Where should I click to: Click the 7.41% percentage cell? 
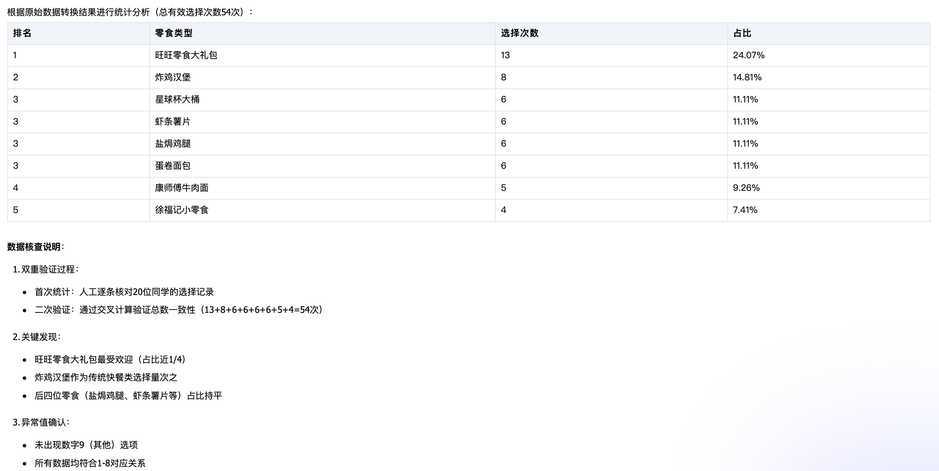(x=745, y=210)
